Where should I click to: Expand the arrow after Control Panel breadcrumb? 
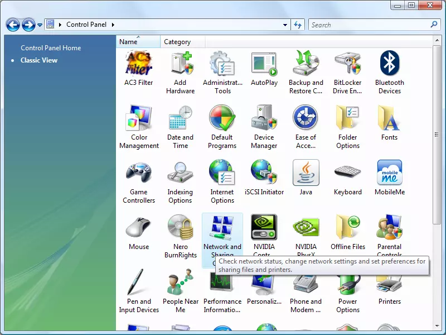coord(113,25)
